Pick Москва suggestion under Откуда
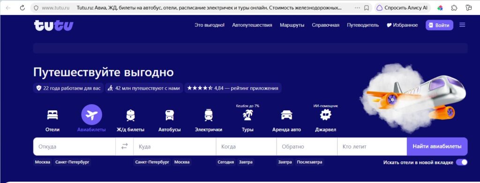This screenshot has height=183, width=480. click(x=43, y=162)
